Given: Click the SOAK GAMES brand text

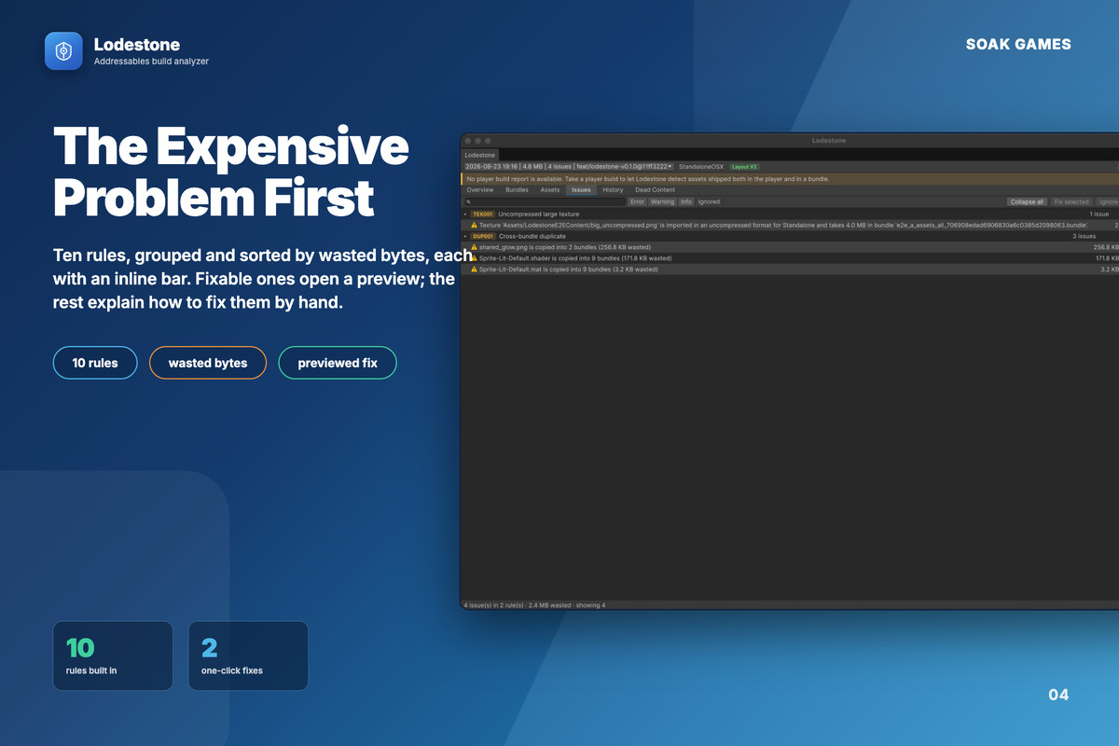Looking at the screenshot, I should point(1018,44).
